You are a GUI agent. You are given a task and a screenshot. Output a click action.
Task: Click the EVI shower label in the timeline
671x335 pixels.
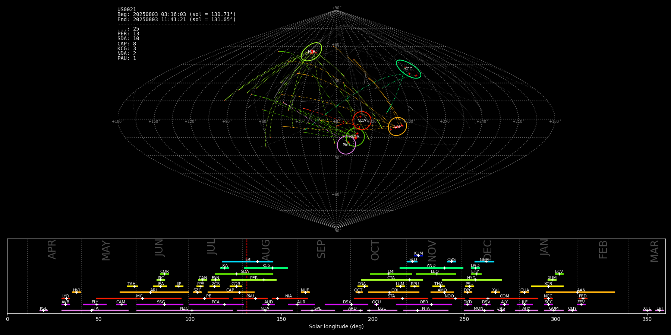pyautogui.click(x=659, y=308)
